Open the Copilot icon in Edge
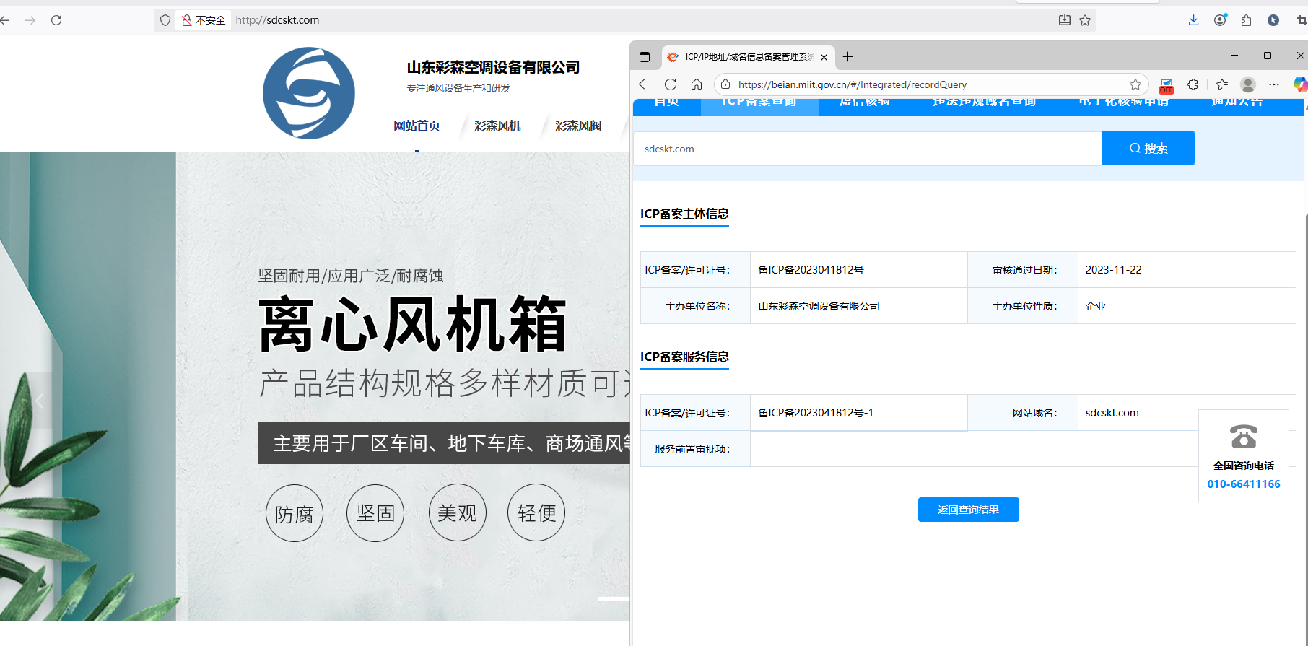This screenshot has width=1308, height=646. coord(1300,84)
